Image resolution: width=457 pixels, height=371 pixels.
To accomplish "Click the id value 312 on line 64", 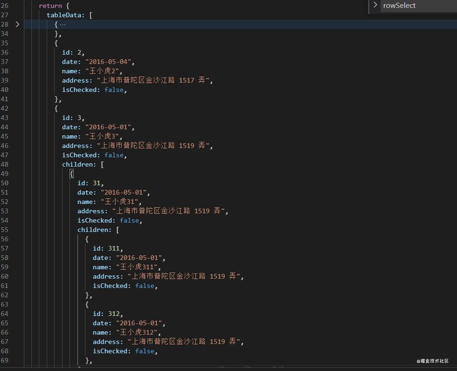I will tap(113, 314).
